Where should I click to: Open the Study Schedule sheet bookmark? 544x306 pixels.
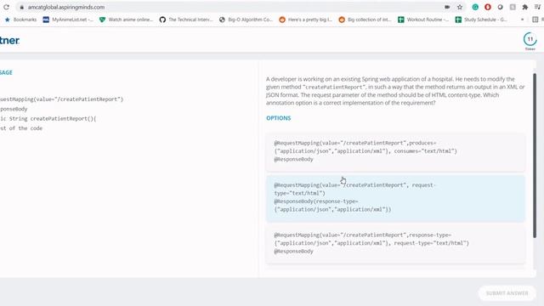(481, 20)
